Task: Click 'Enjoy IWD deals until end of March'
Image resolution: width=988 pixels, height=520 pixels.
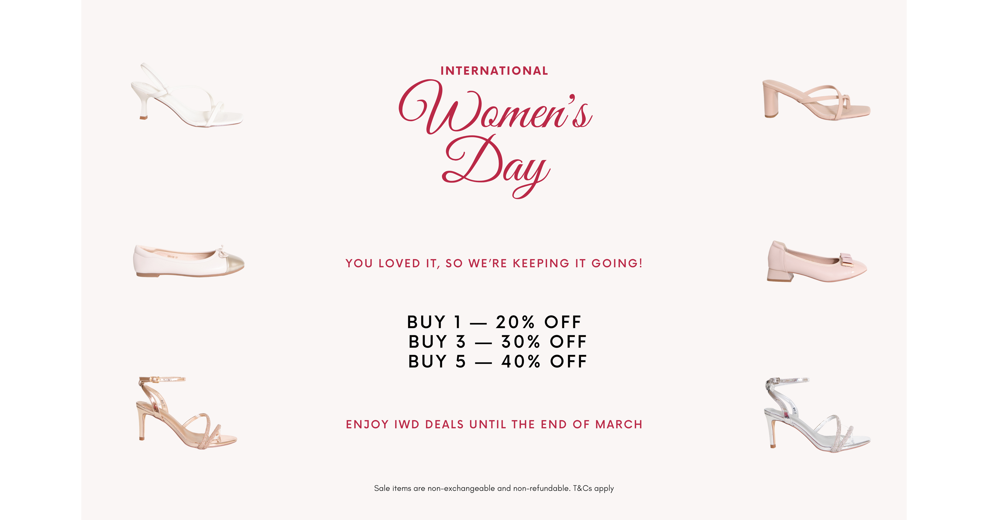Action: coord(494,425)
